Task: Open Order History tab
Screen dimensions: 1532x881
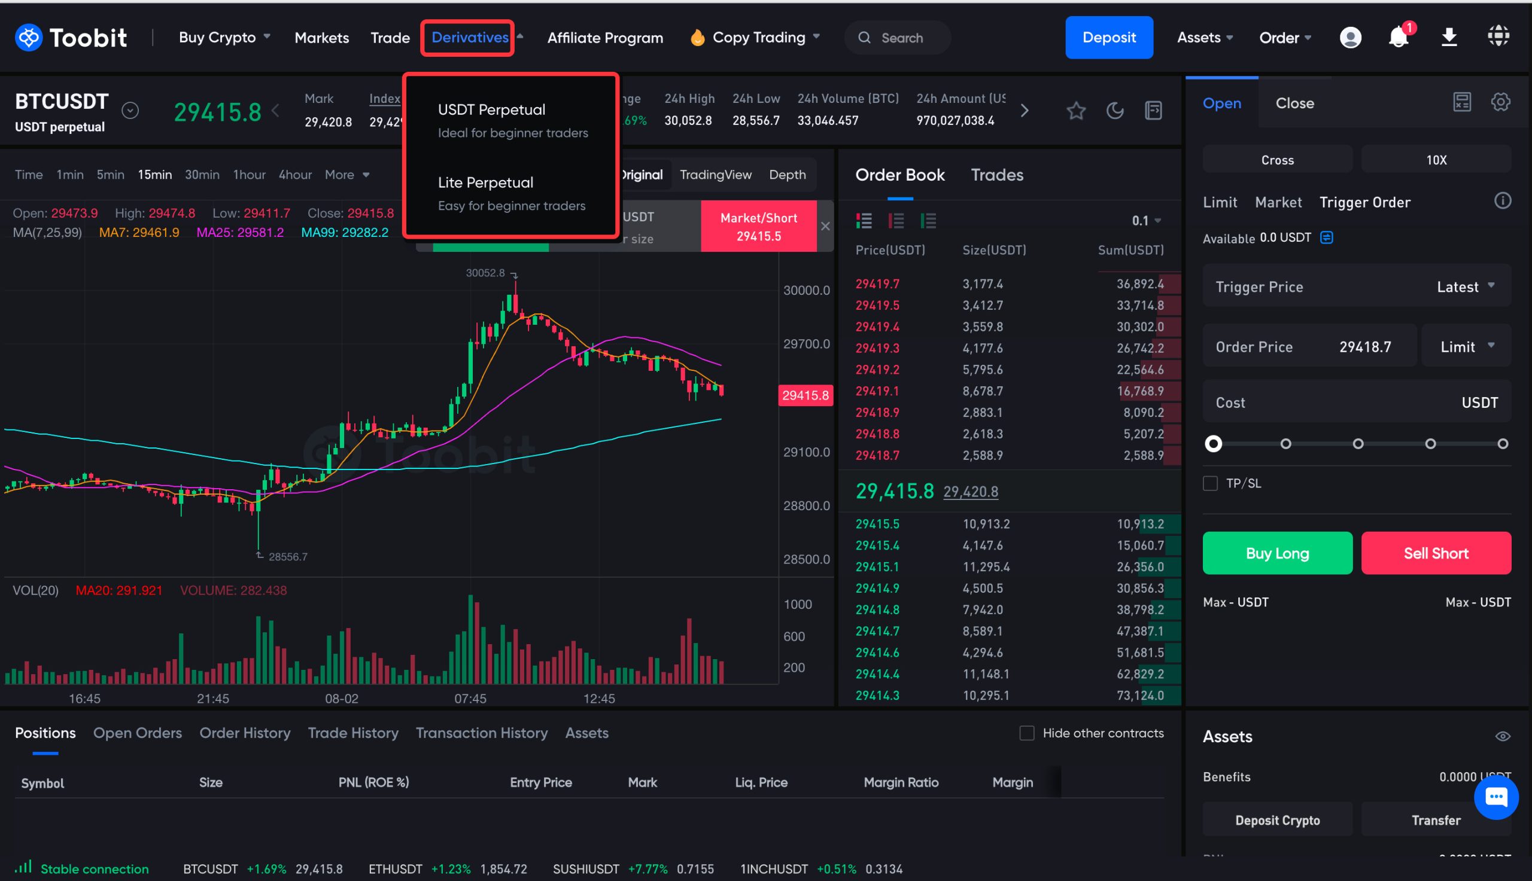Action: pos(245,733)
